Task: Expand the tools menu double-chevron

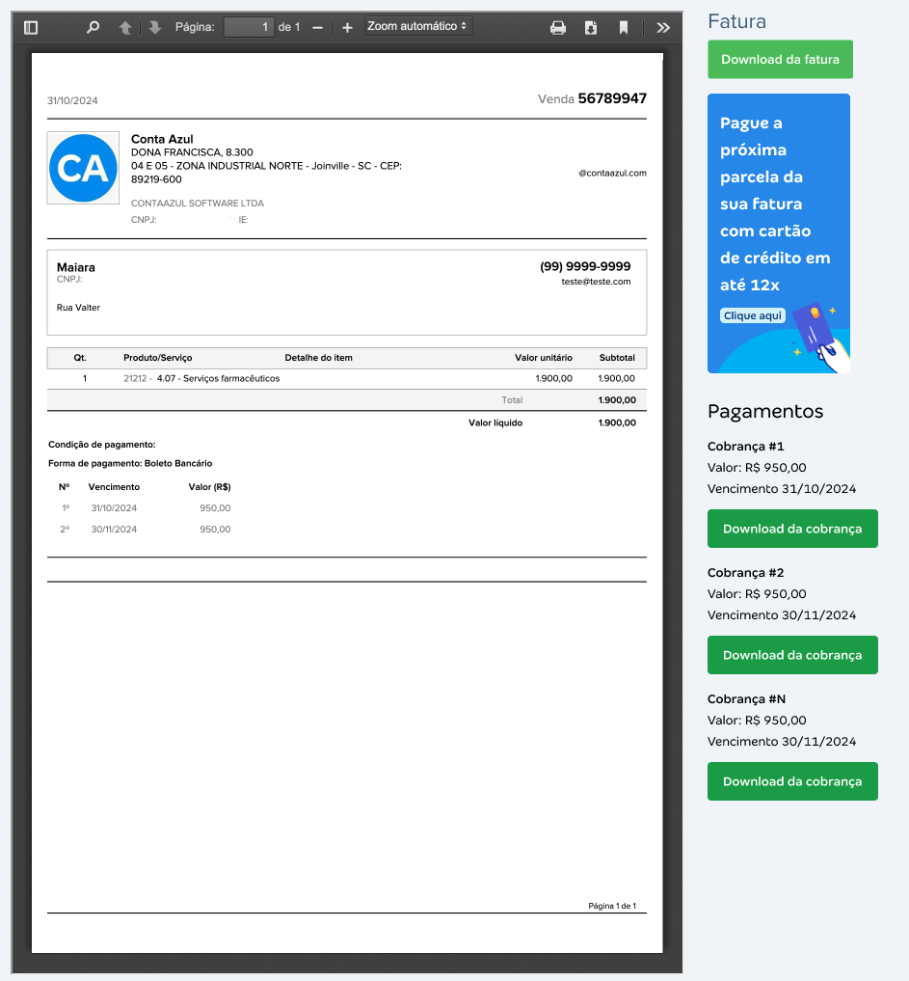Action: pyautogui.click(x=663, y=28)
